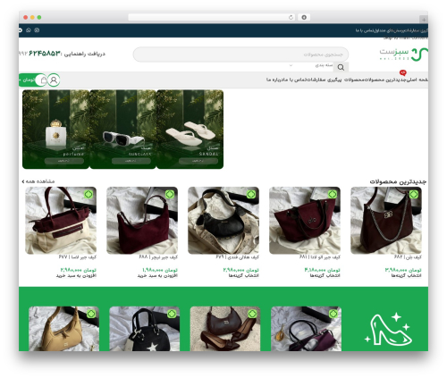Viewport: 447px width, 378px height.
Task: Open the order tracking menu item
Action: pyautogui.click(x=325, y=80)
